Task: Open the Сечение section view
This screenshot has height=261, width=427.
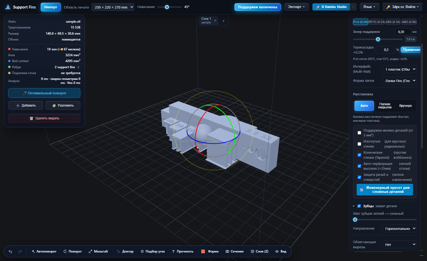Action: (x=235, y=251)
